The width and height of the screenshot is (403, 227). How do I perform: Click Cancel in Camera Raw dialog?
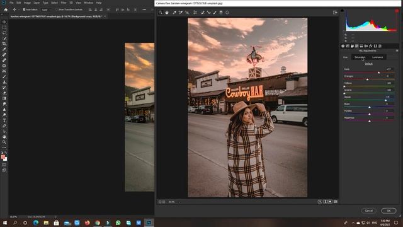[369, 211]
